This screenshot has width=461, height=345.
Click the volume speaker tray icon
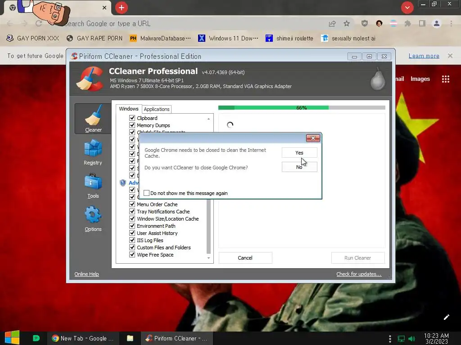click(411, 339)
